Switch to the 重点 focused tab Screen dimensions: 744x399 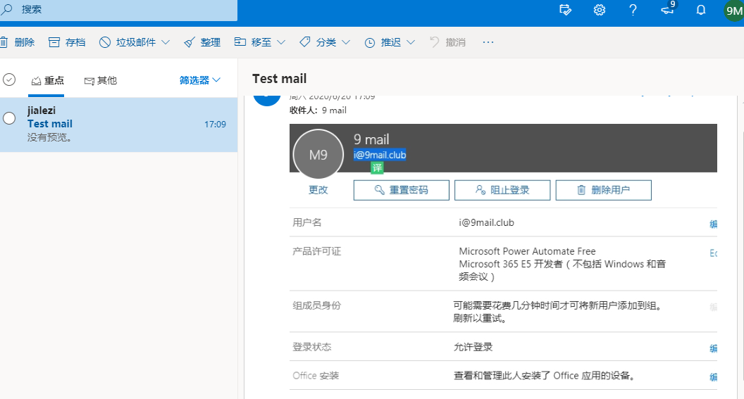click(x=46, y=80)
